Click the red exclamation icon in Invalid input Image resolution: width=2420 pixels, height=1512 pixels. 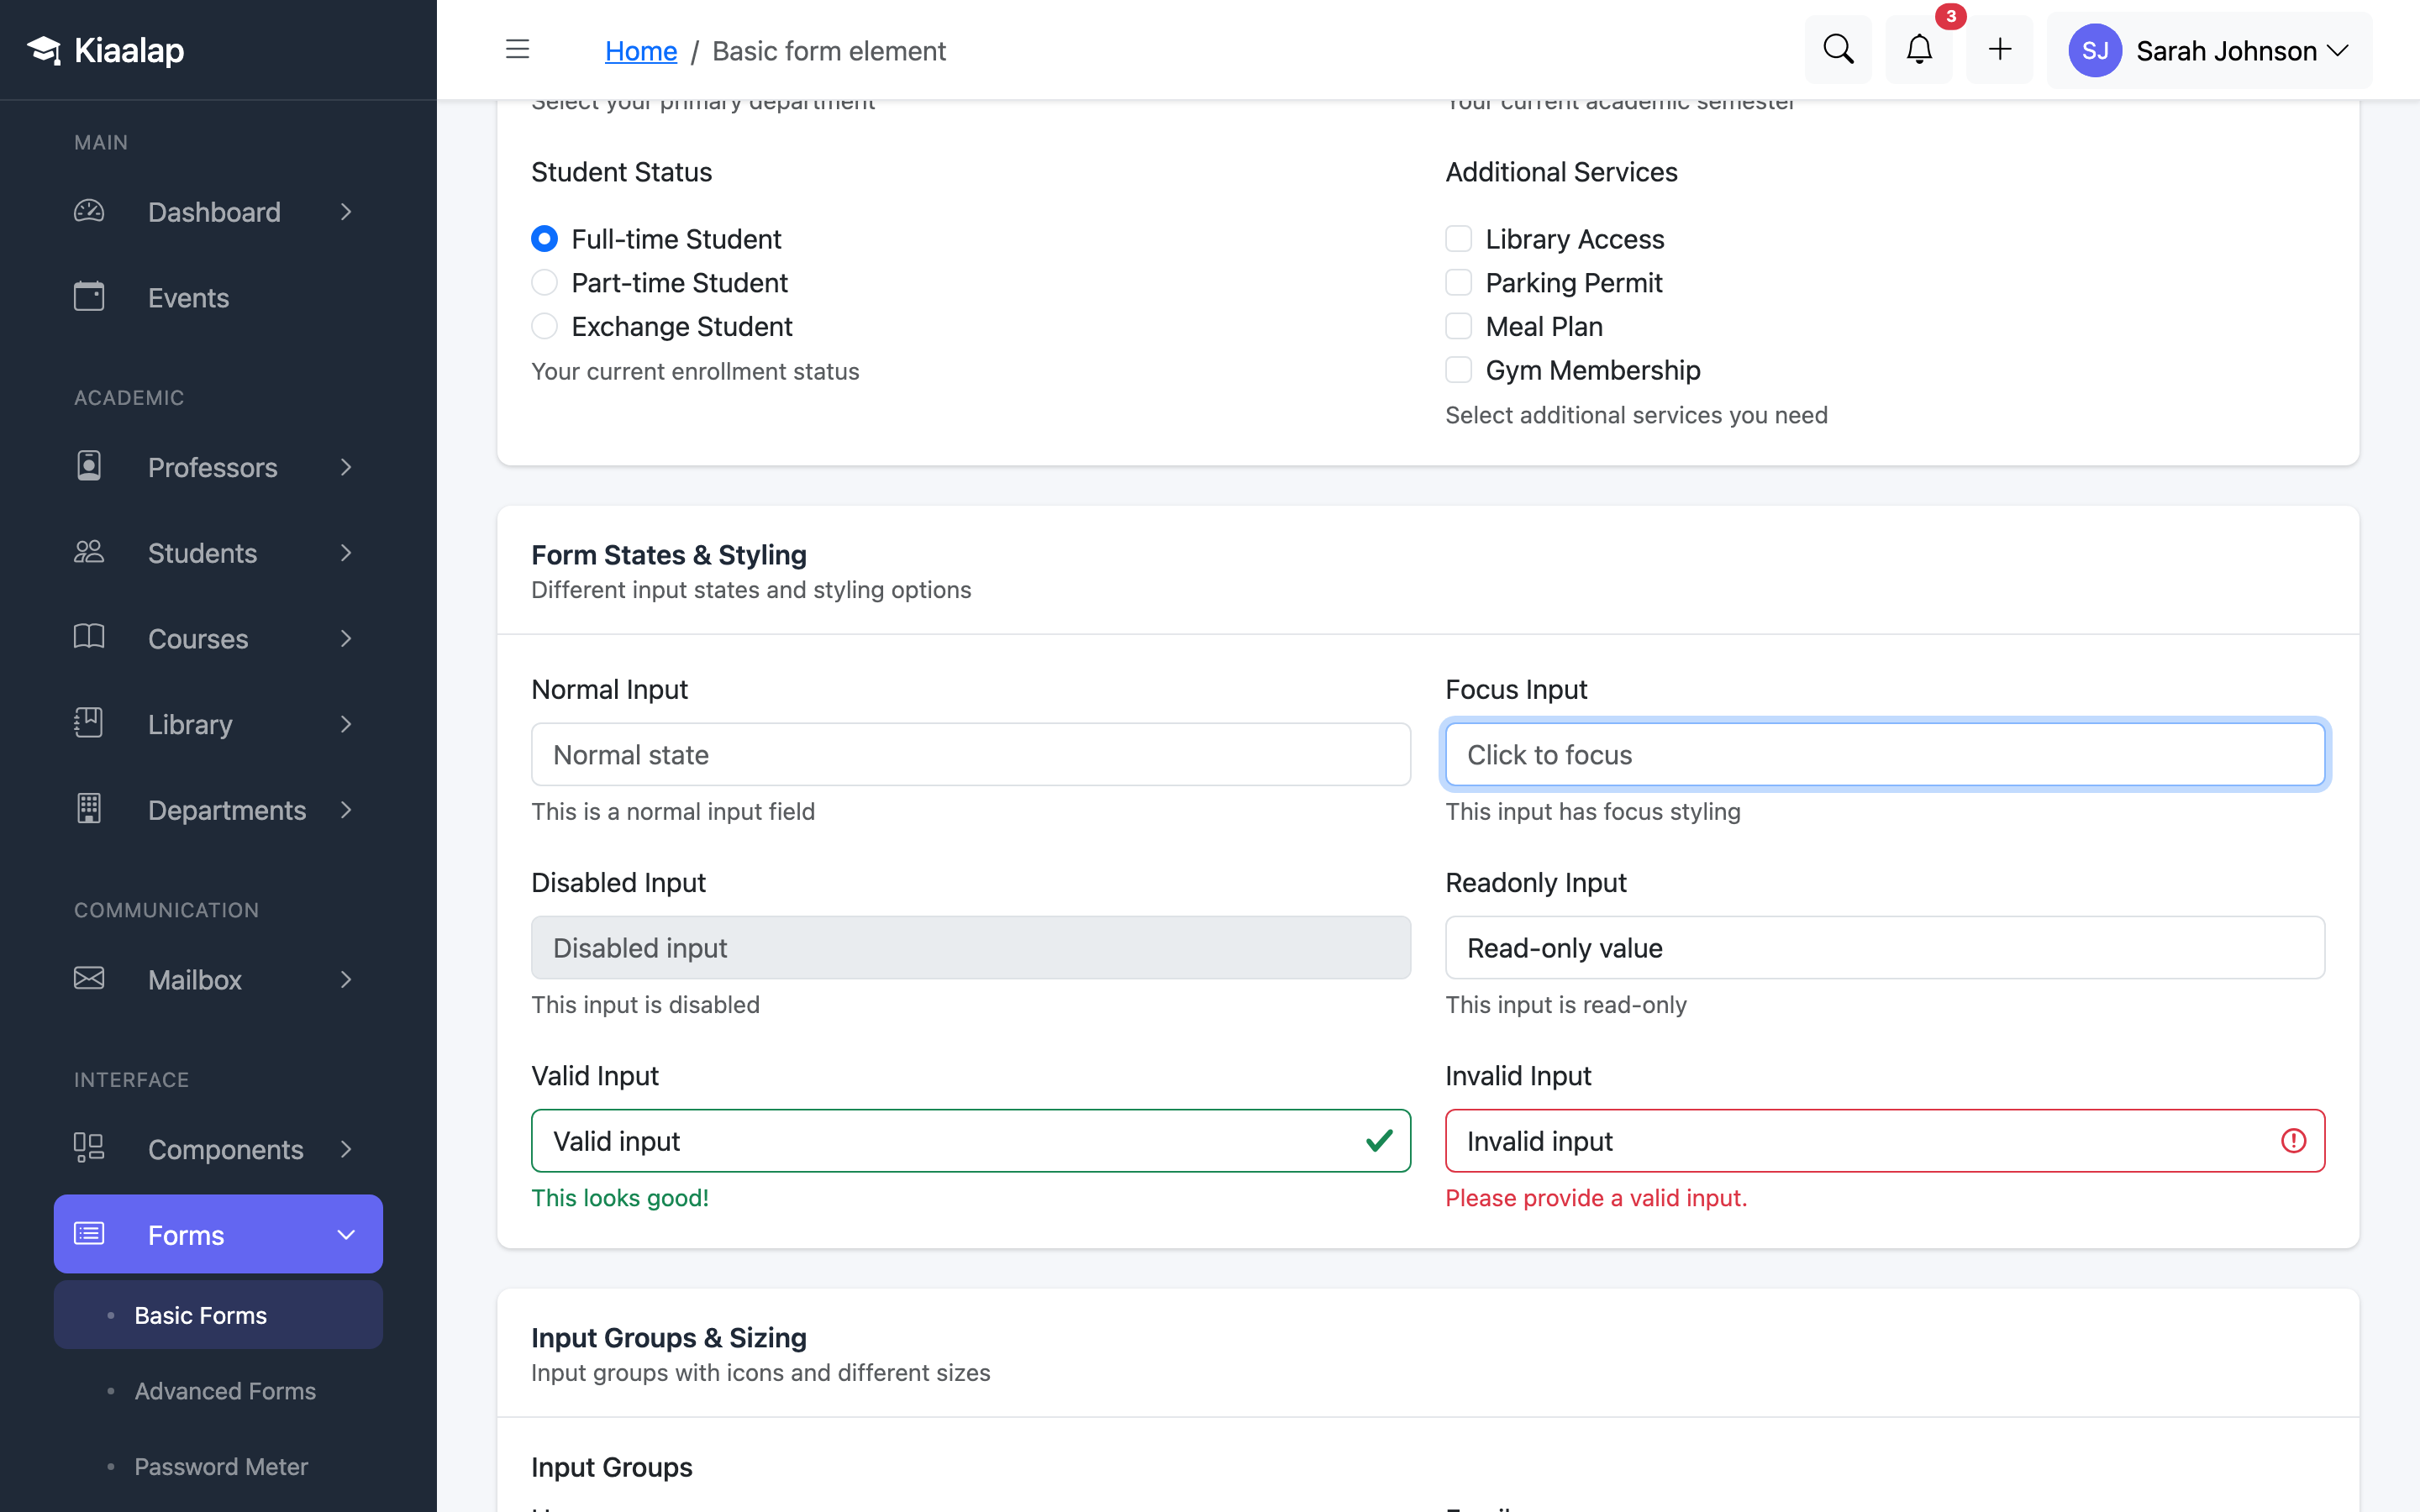click(2293, 1141)
